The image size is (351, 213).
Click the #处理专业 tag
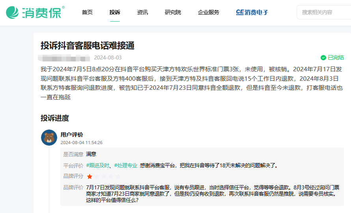click(126, 165)
